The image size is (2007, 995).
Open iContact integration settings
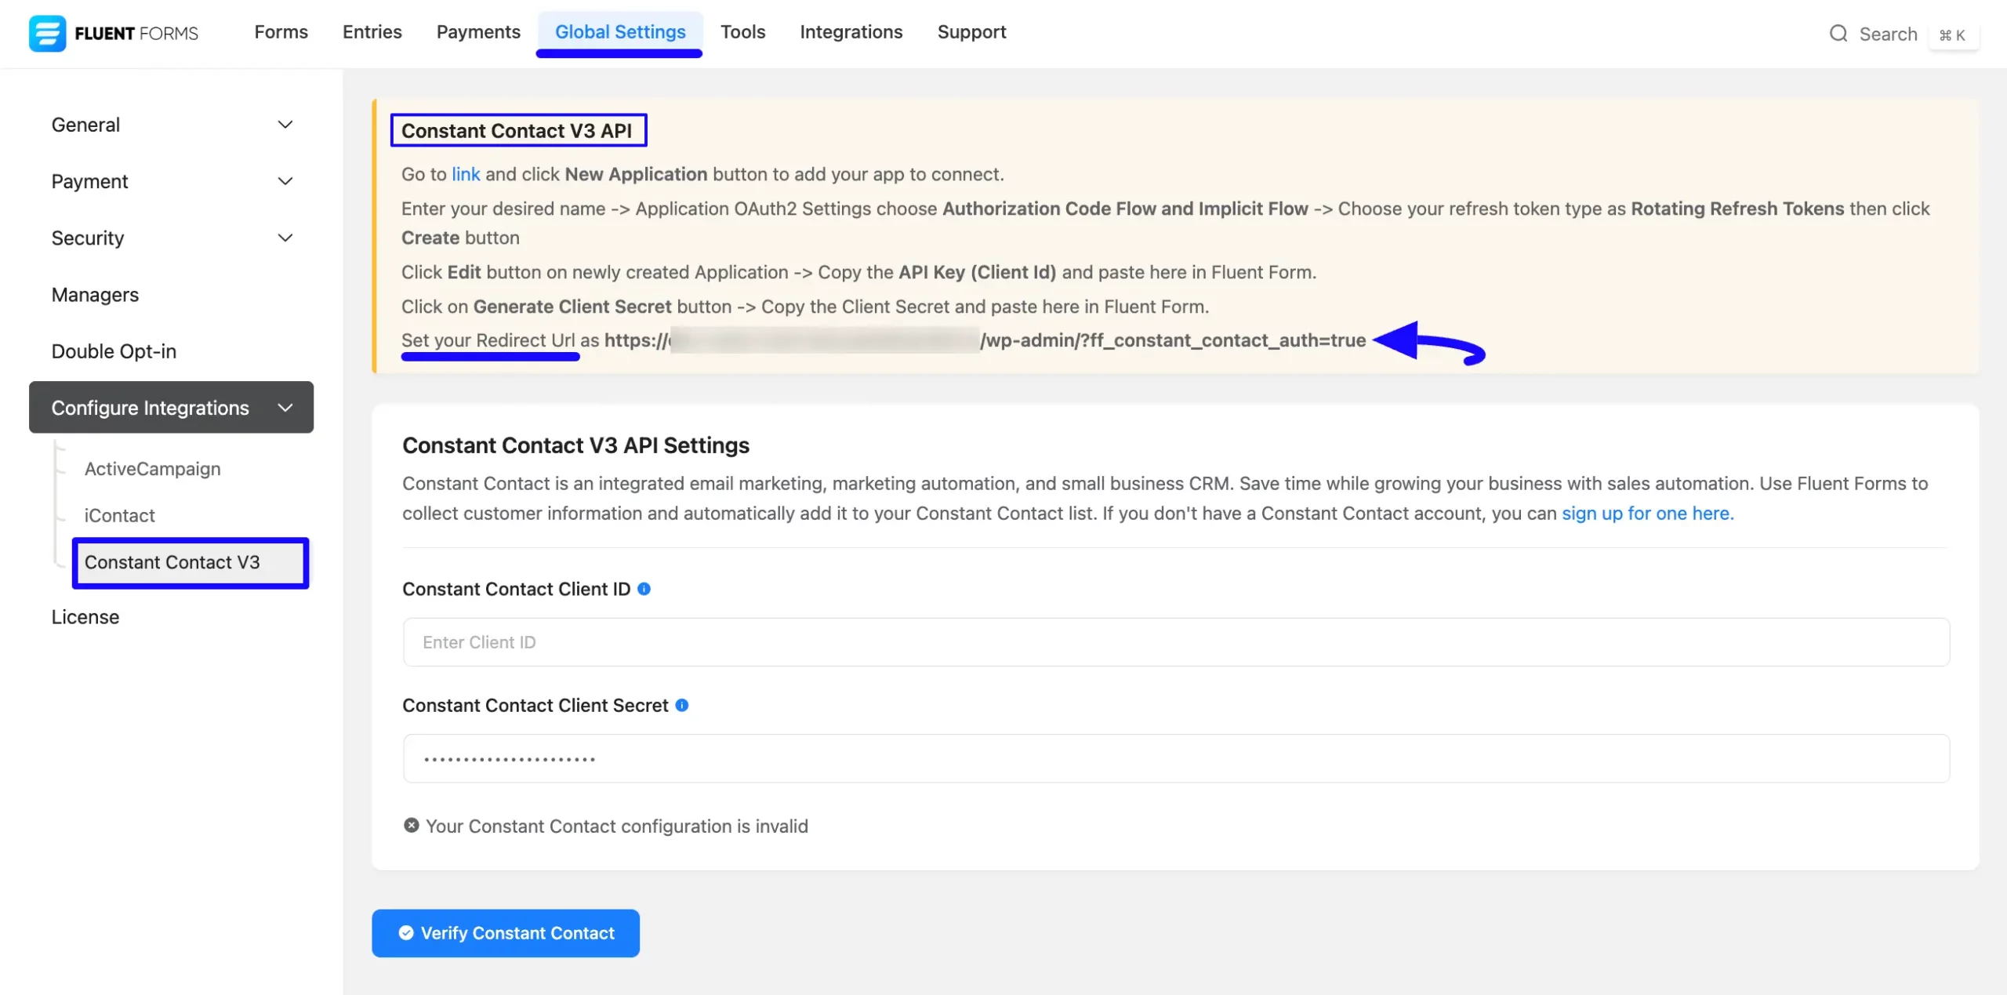119,515
